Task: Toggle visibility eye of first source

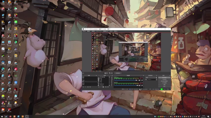Action: point(109,77)
